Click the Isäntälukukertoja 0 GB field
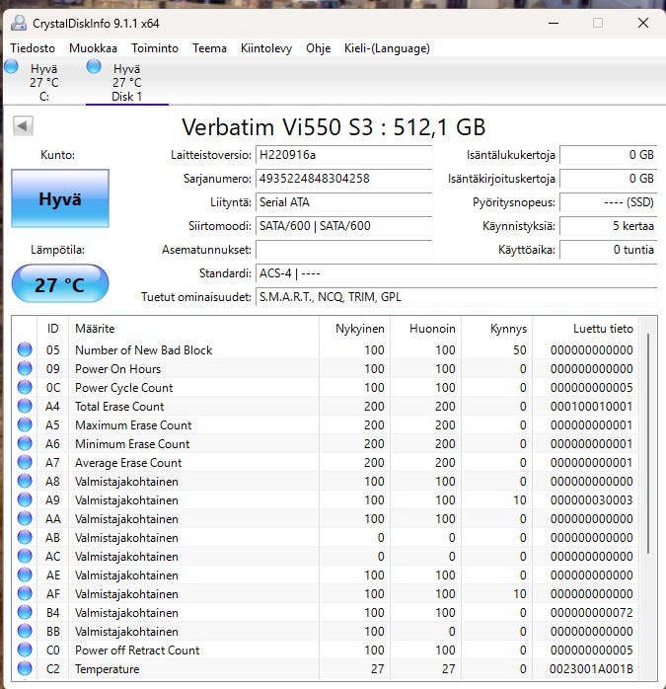The height and width of the screenshot is (689, 666). pos(608,155)
